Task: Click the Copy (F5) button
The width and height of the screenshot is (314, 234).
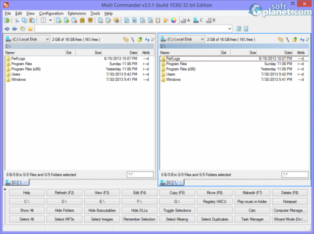Action: (177, 193)
